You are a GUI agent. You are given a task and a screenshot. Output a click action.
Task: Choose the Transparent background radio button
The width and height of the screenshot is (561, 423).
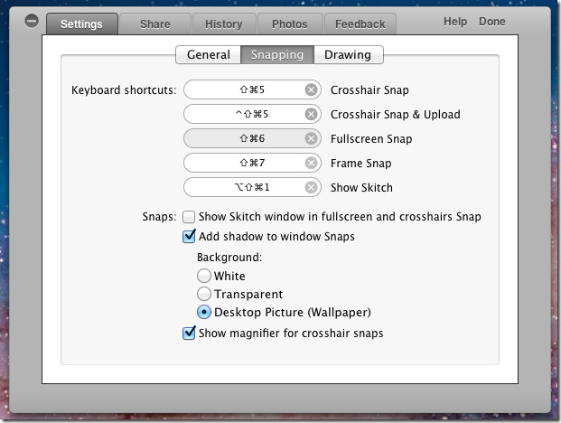[203, 294]
